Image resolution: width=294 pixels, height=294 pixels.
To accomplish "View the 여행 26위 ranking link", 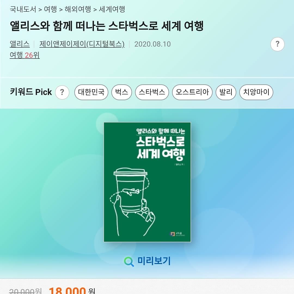I will [x=24, y=55].
